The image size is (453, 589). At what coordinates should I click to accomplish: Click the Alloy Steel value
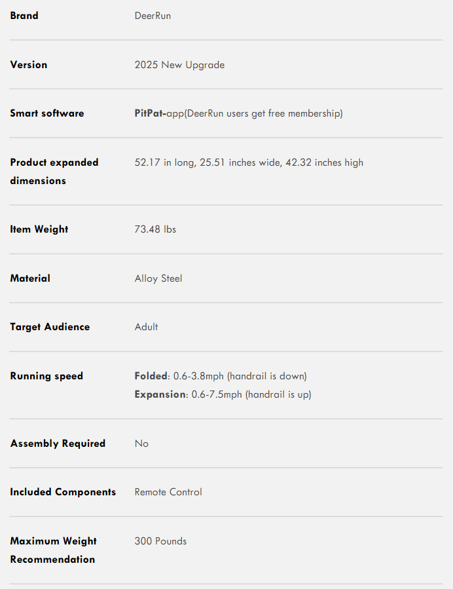[x=158, y=278]
